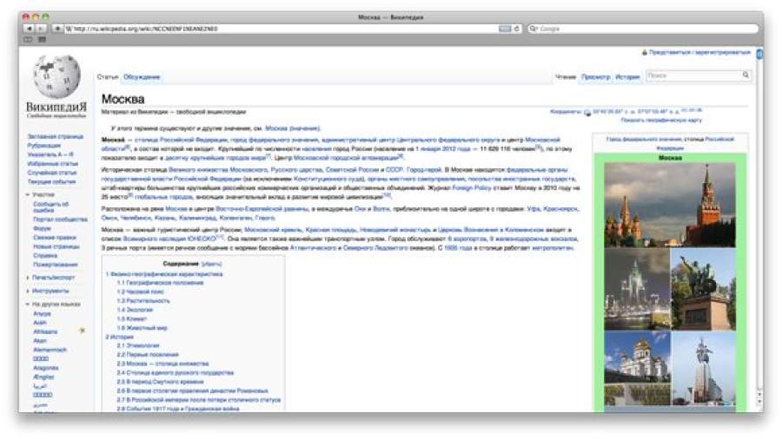Click the plus add-bookmark button

57,29
